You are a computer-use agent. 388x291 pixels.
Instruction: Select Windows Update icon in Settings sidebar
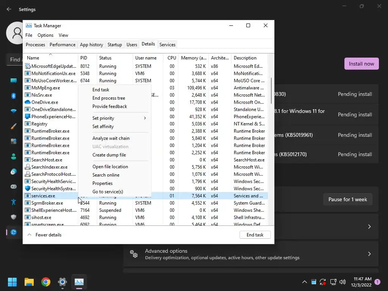coord(14,232)
